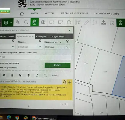Select the first rectangle zoom tool
This screenshot has width=125, height=120.
(x=52, y=22)
